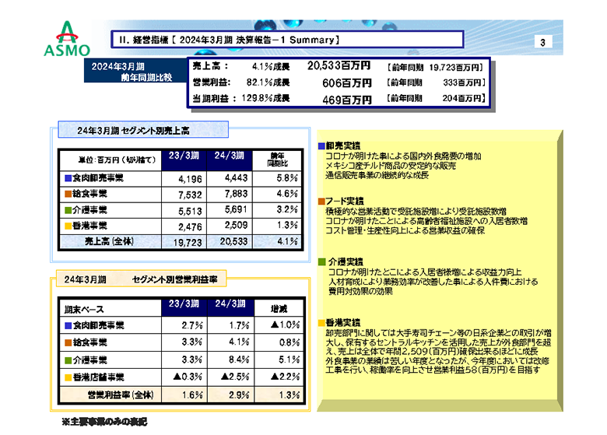The height and width of the screenshot is (435, 607).
Task: Select the 5,691 cell for 介護事業
Action: [229, 210]
